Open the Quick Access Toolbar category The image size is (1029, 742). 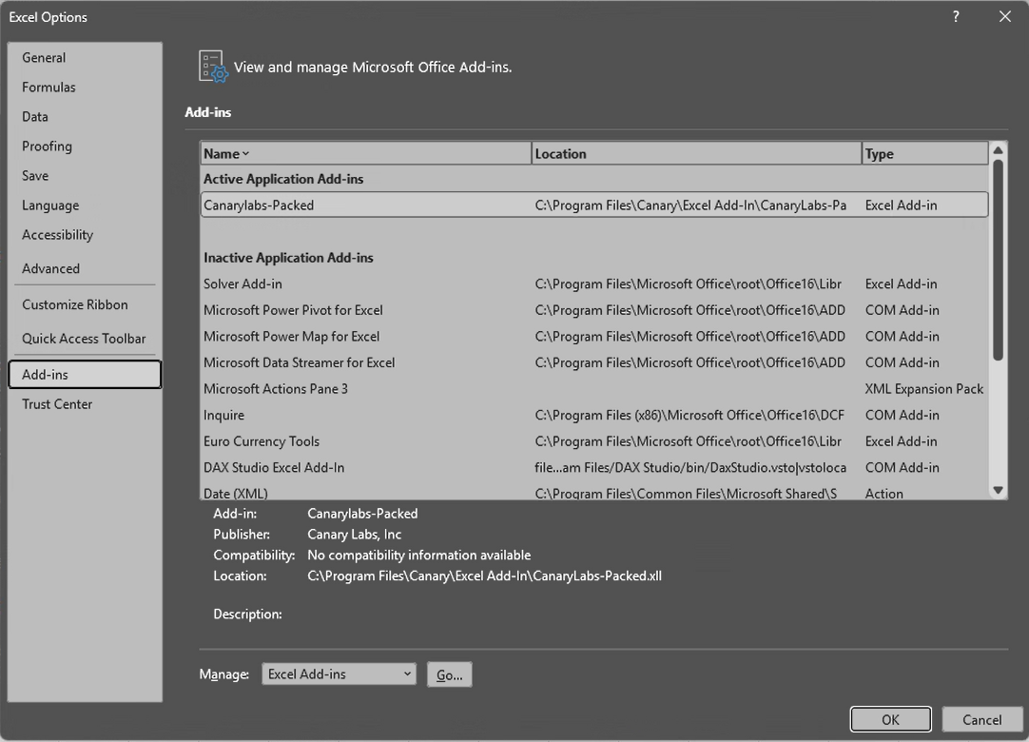[84, 339]
